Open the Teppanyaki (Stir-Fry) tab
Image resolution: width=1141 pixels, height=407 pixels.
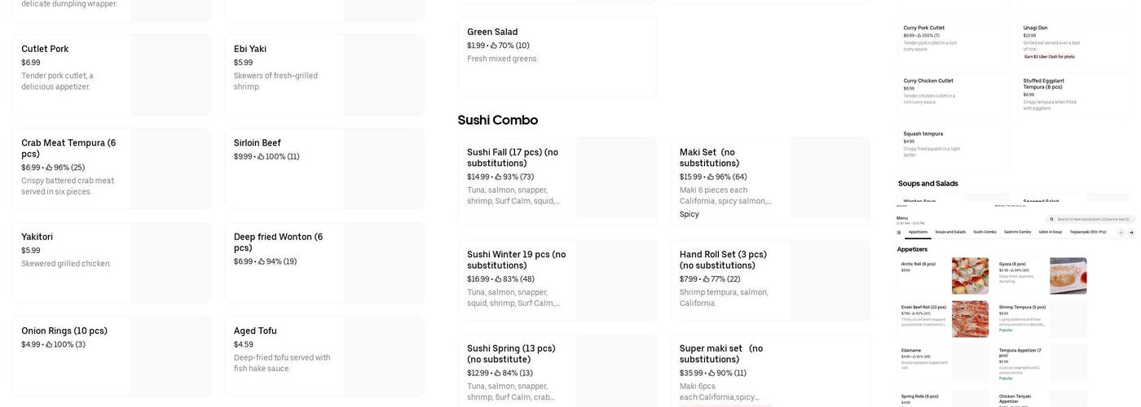pos(1088,232)
